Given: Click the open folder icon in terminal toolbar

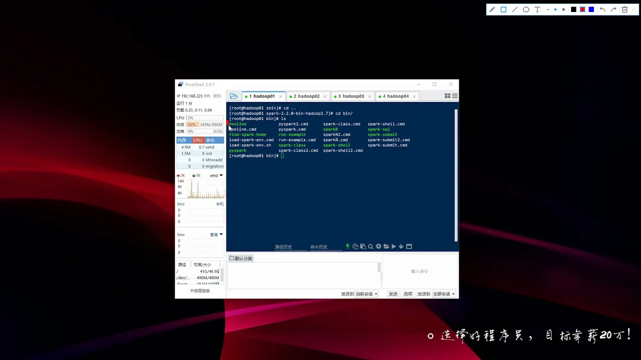Looking at the screenshot, I should click(x=386, y=246).
